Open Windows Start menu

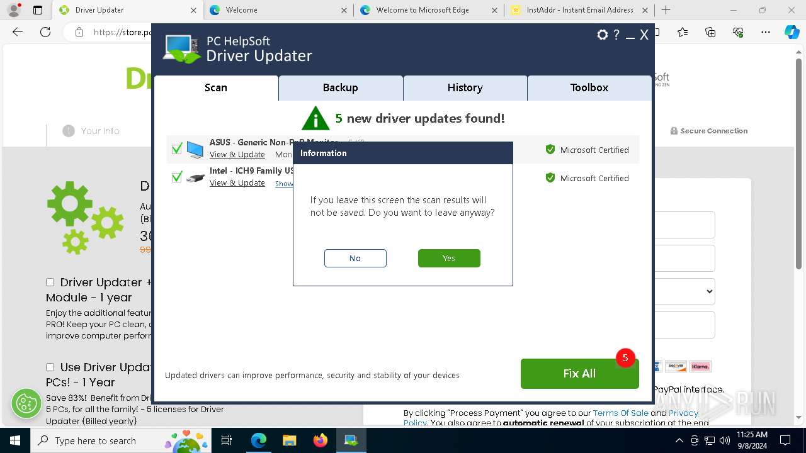pyautogui.click(x=14, y=440)
